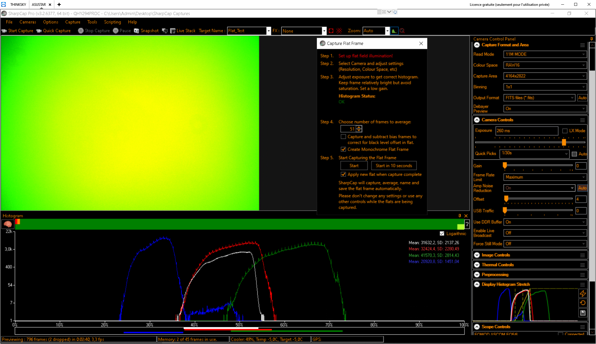Open the Cameras menu
This screenshot has width=596, height=344.
point(28,22)
